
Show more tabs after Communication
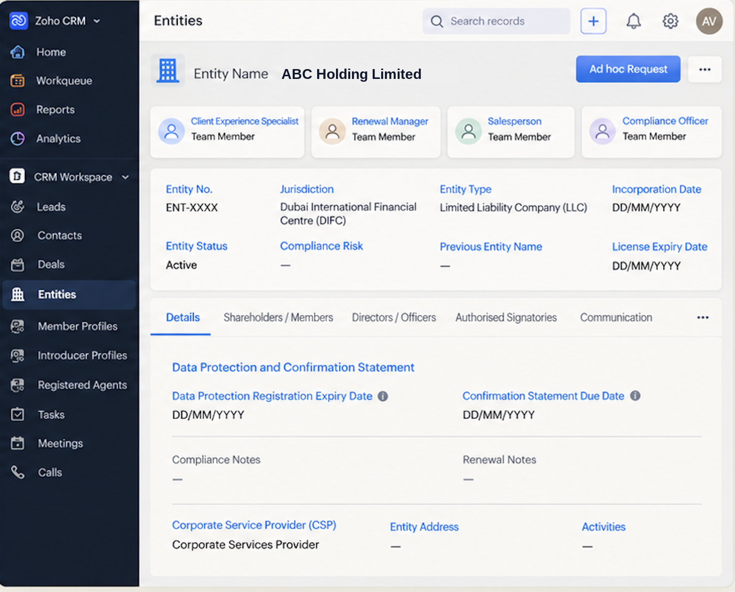pos(703,318)
